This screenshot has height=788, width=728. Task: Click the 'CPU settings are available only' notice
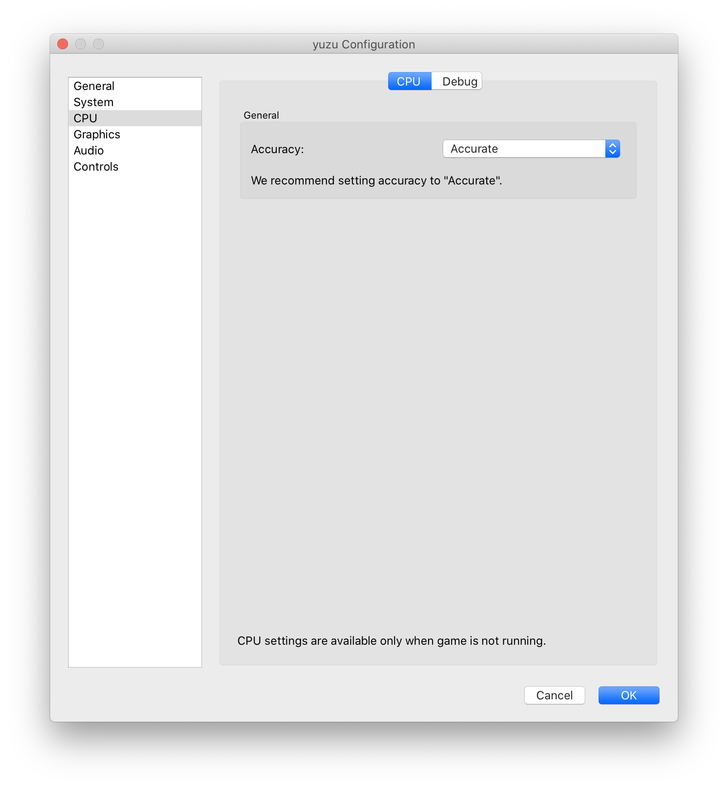[x=391, y=641]
